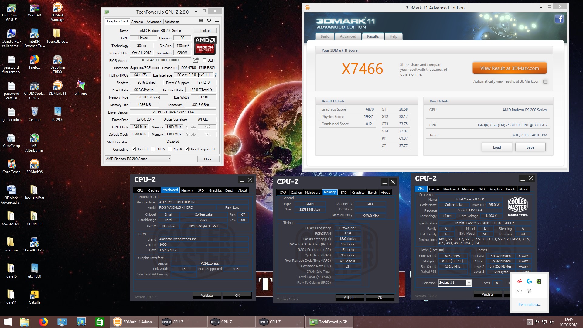Image resolution: width=583 pixels, height=328 pixels.
Task: Toggle the PhysX checkbox
Action: tap(170, 149)
